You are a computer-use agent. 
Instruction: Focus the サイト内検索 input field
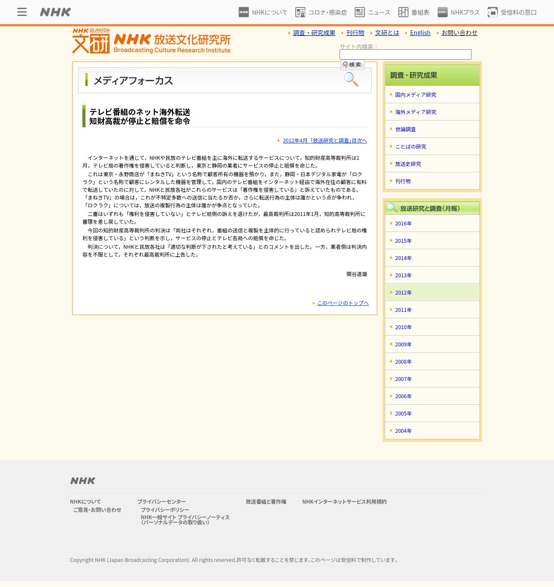point(406,54)
